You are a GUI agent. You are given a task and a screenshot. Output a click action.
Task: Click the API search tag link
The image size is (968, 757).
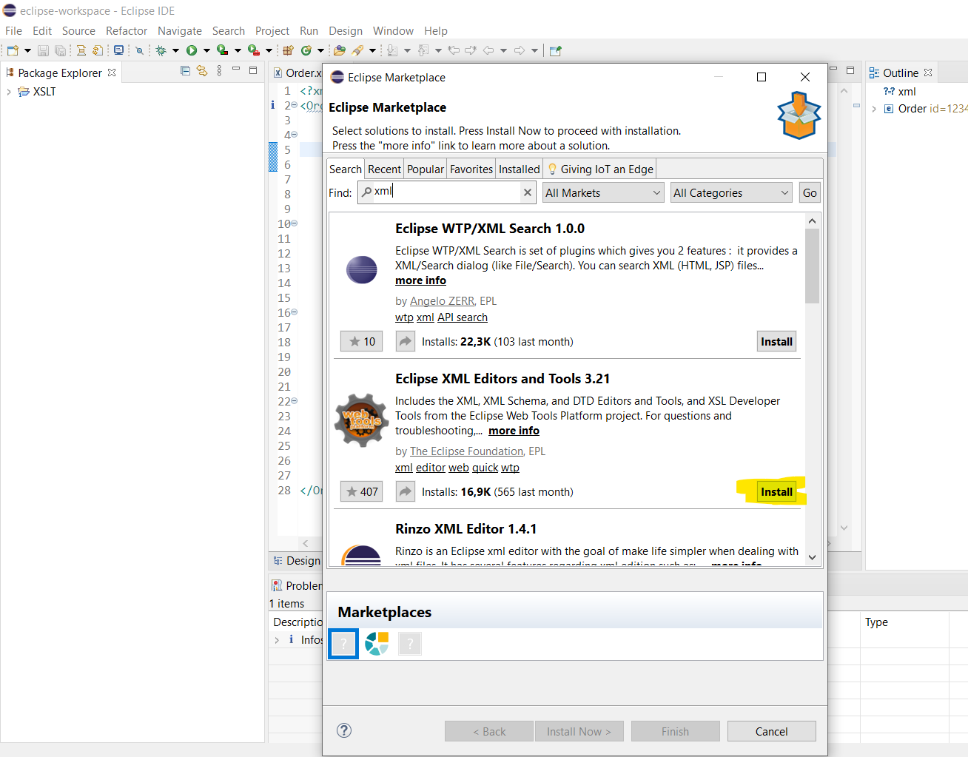[463, 317]
